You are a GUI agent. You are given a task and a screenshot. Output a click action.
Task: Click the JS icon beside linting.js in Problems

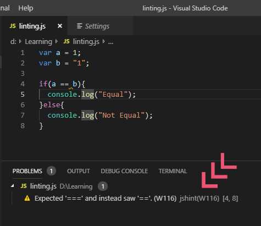point(24,186)
